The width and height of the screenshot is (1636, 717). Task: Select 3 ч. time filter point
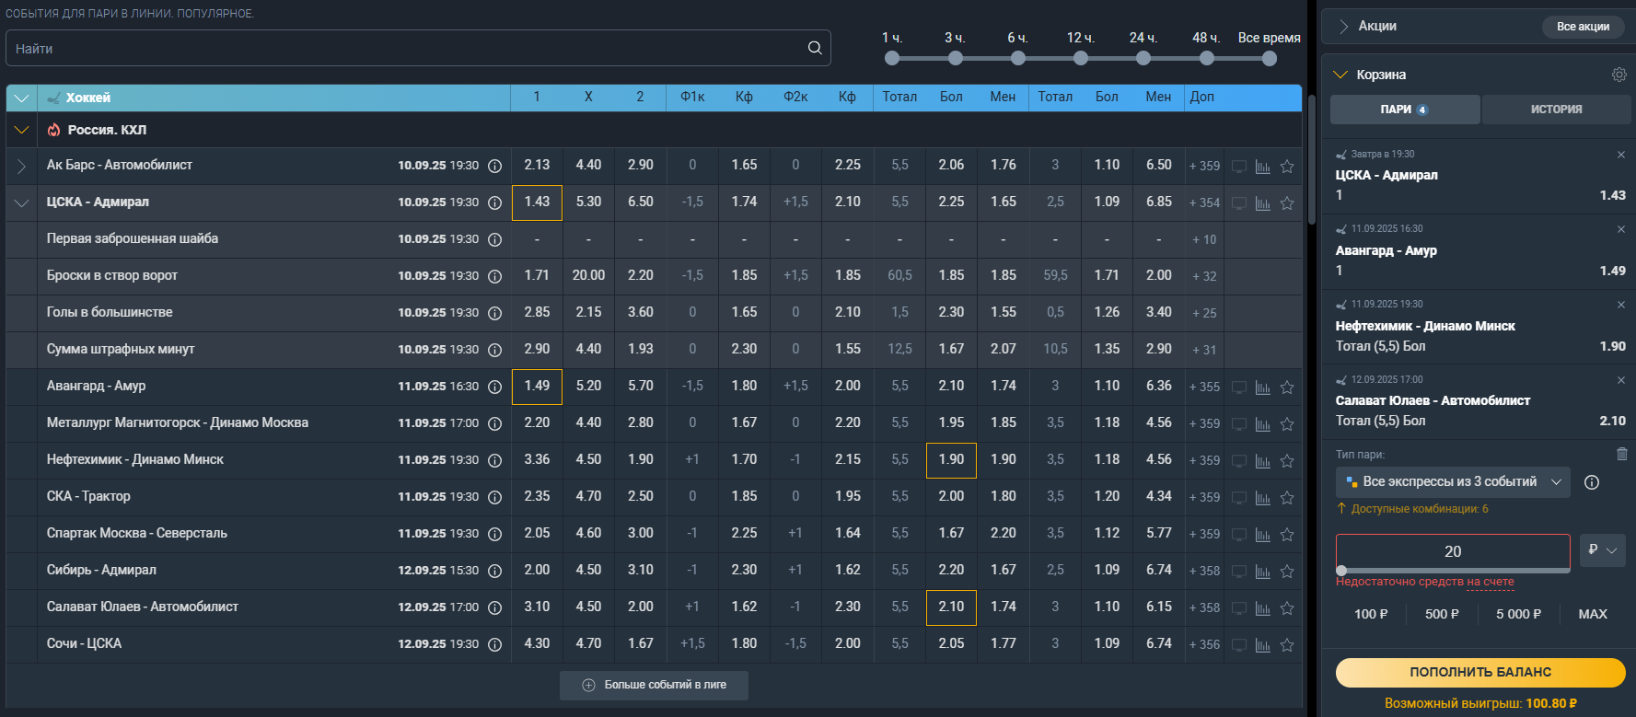click(x=956, y=58)
